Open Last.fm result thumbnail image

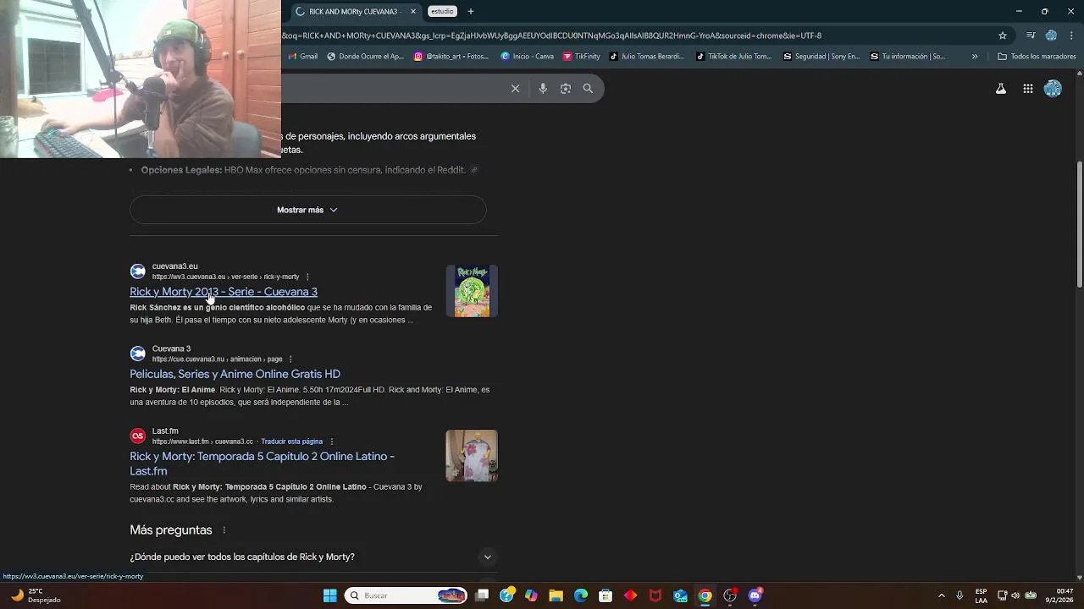(472, 456)
